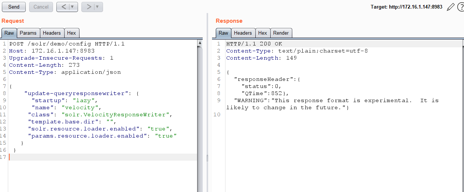464x192 pixels.
Task: Click the Request panel heading
Action: pyautogui.click(x=13, y=21)
